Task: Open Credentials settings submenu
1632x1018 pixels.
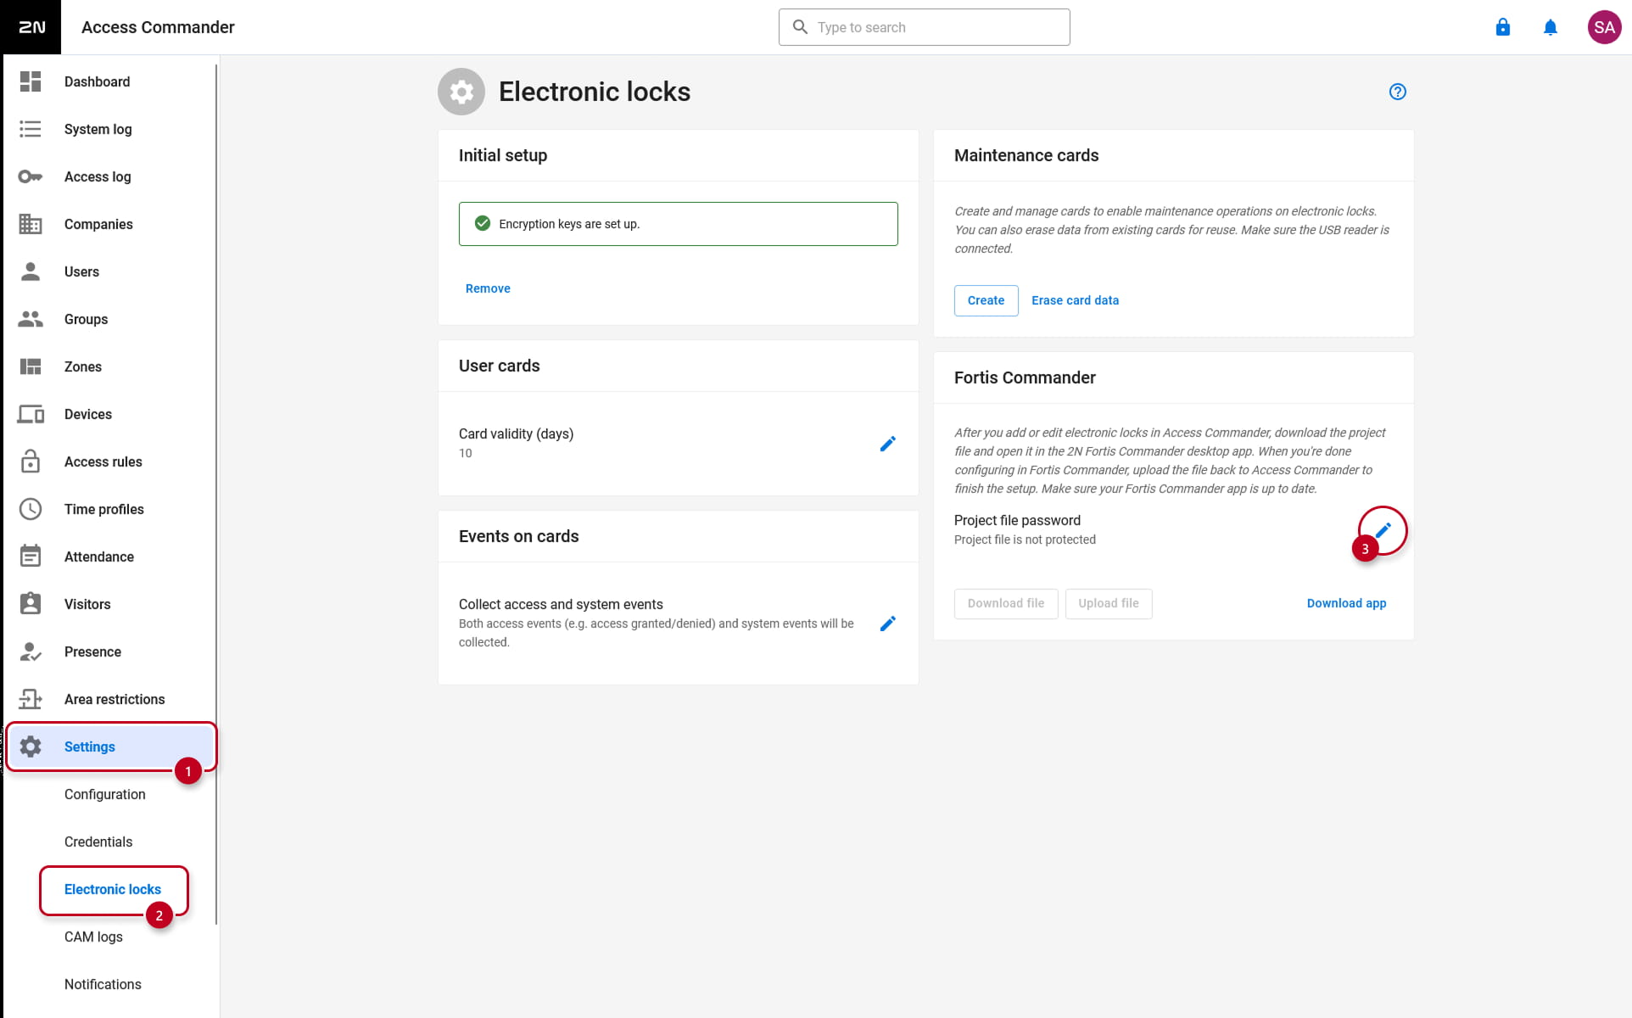Action: pyautogui.click(x=98, y=842)
